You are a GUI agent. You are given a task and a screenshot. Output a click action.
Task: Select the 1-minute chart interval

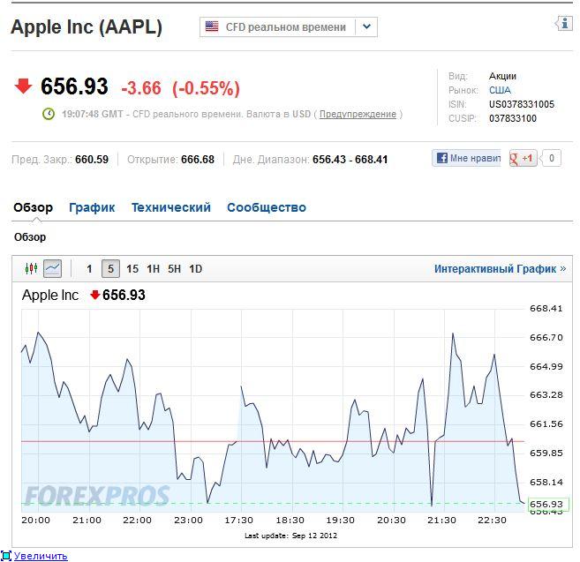89,269
